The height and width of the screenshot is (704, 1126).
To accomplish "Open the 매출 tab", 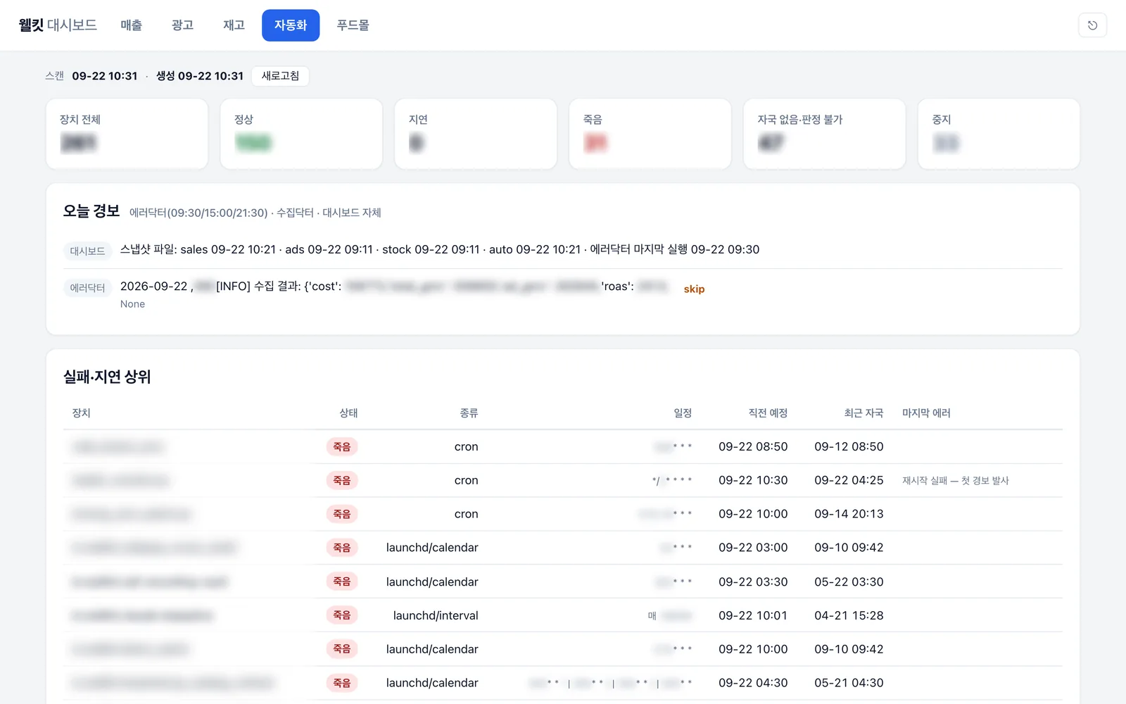I will pos(131,25).
